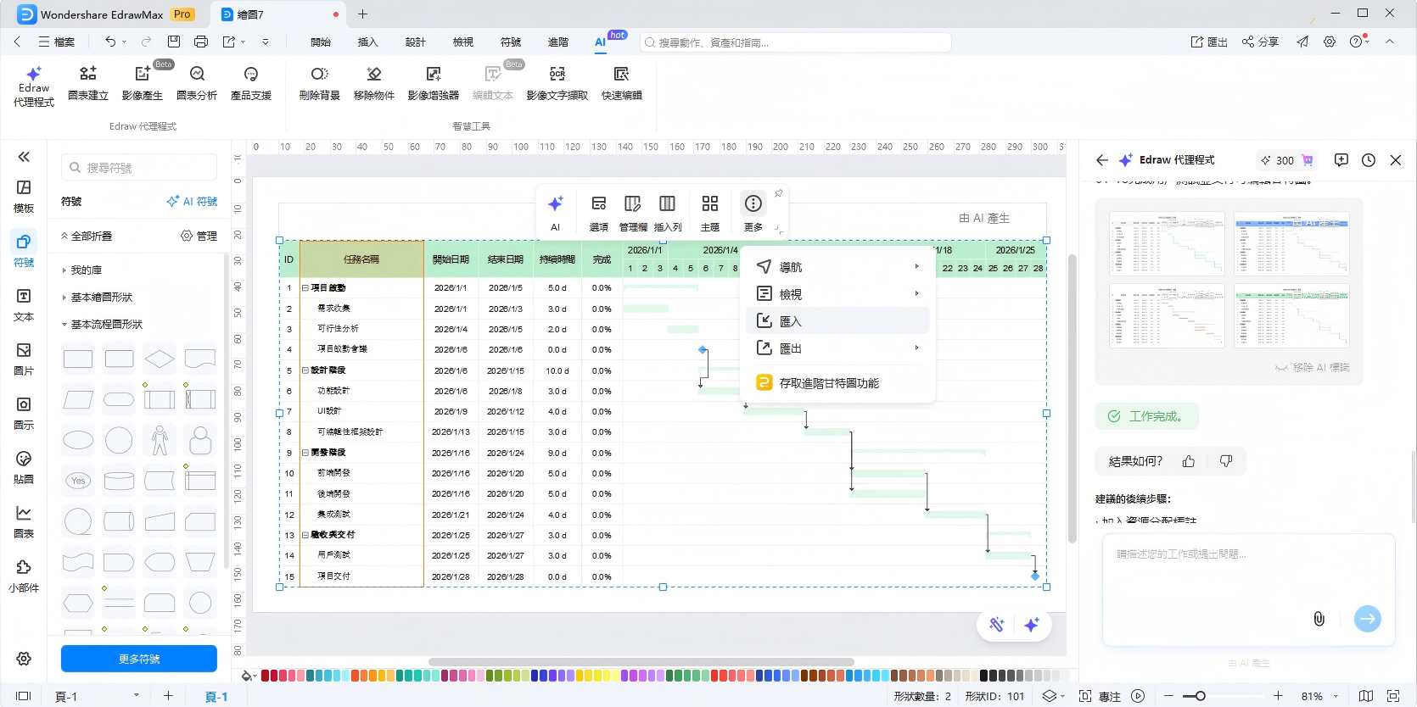
Task: Switch to the 設計 ribbon tab
Action: 415,42
